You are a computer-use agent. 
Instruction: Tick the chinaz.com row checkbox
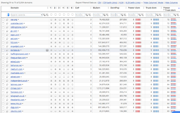[3, 88]
